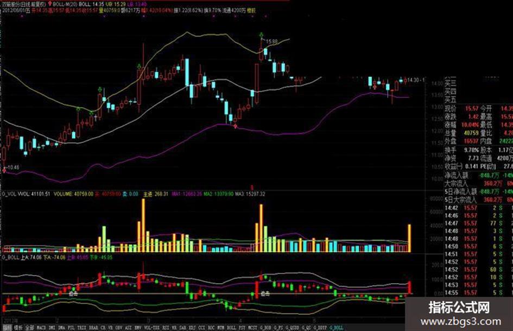Image resolution: width=513 pixels, height=331 pixels.
Task: Select the 买四 order book row
Action: 450,91
